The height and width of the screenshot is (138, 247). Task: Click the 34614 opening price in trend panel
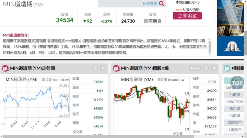point(98,126)
